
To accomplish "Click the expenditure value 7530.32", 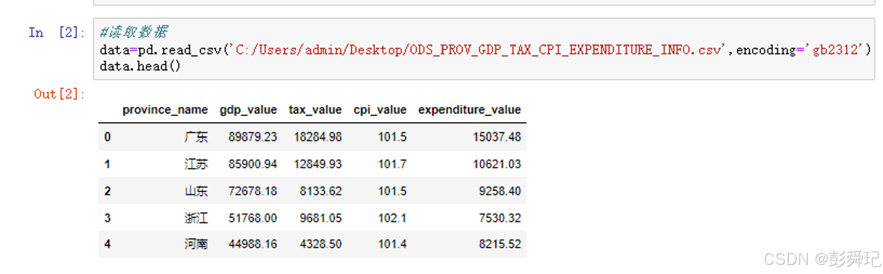I will click(x=500, y=218).
